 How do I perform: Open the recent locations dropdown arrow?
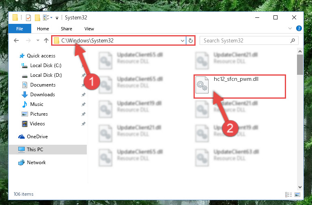tap(38, 40)
